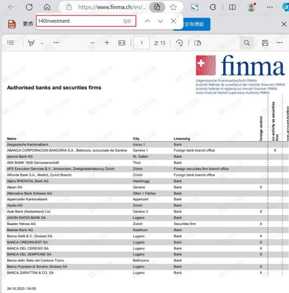The width and height of the screenshot is (289, 293).
Task: Open the browser profile avatar
Action: click(252, 7)
